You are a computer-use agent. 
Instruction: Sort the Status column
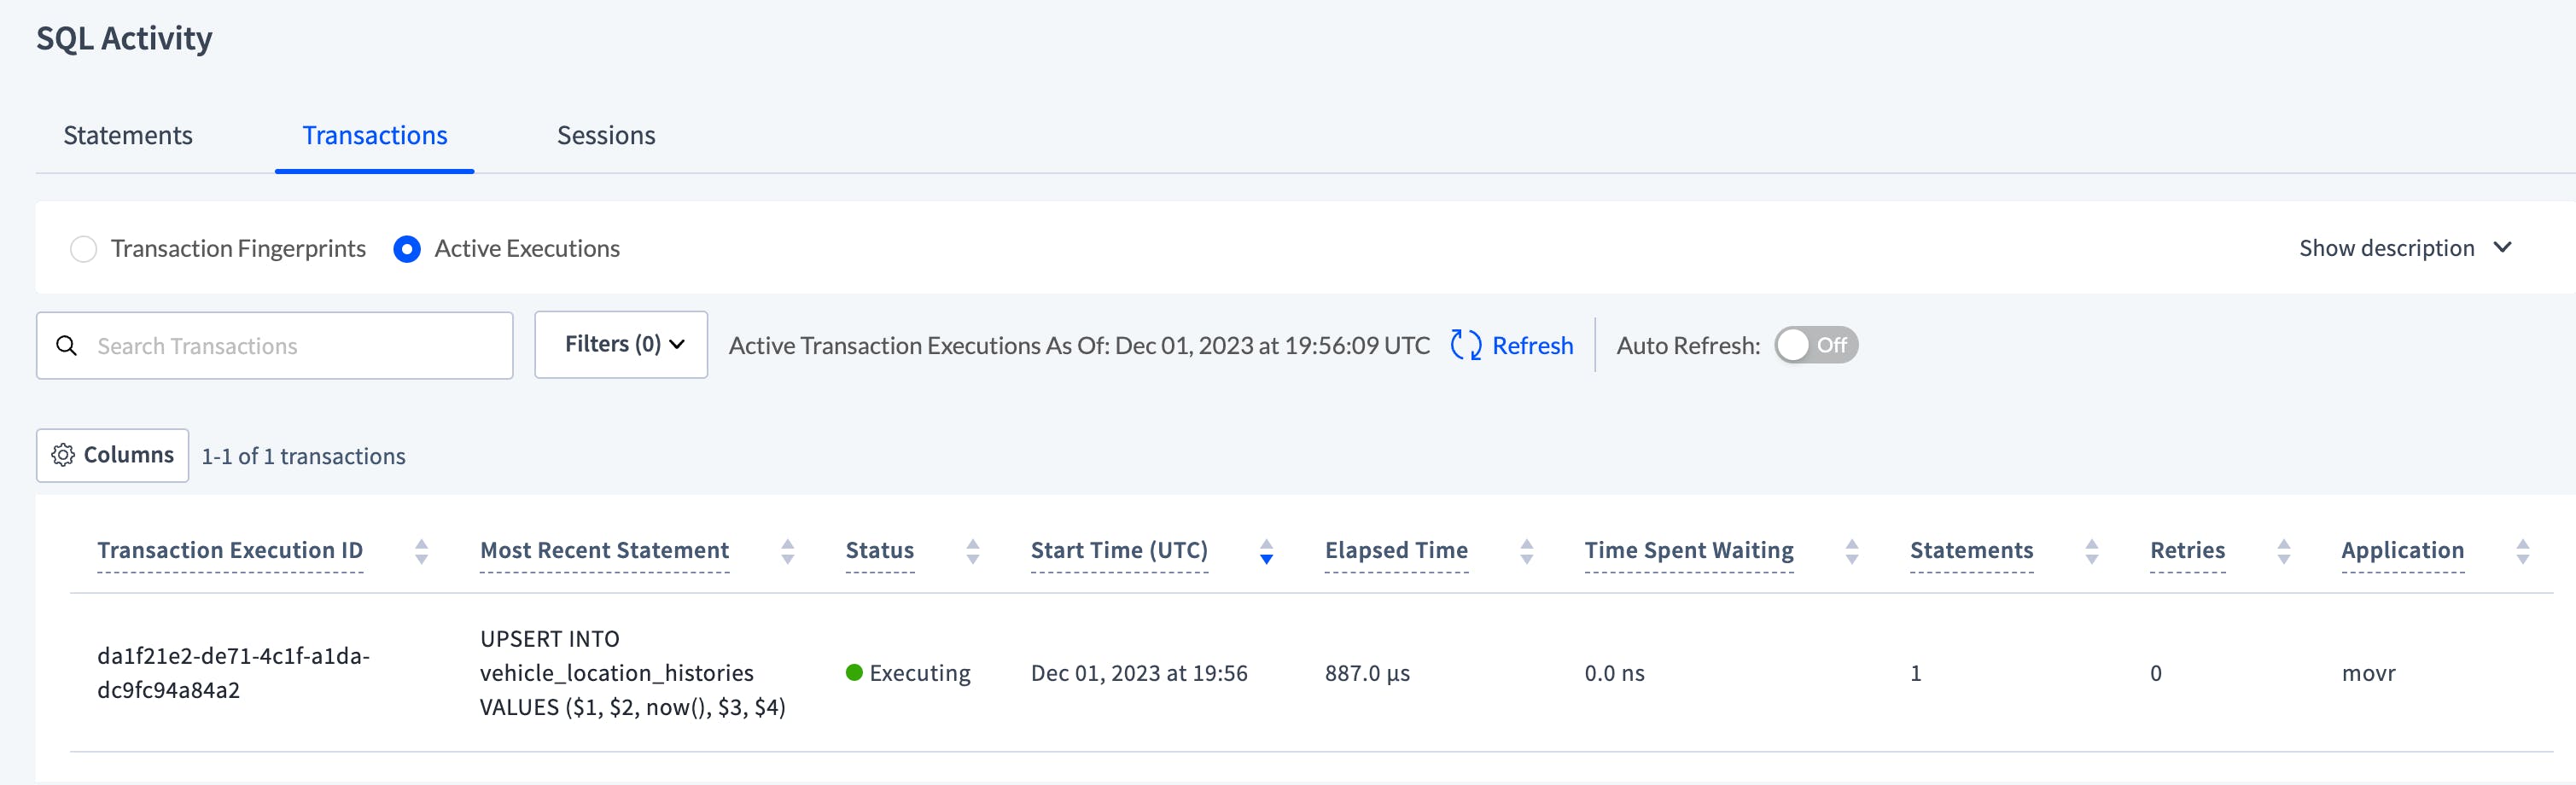click(x=973, y=550)
